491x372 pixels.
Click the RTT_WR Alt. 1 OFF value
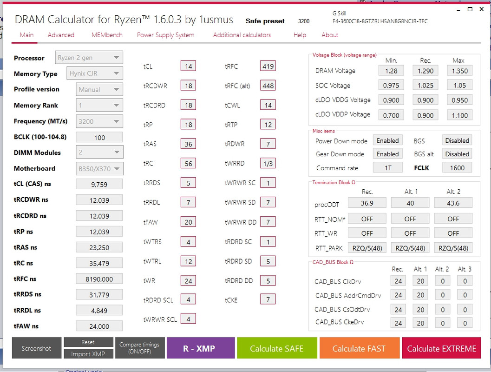(410, 233)
